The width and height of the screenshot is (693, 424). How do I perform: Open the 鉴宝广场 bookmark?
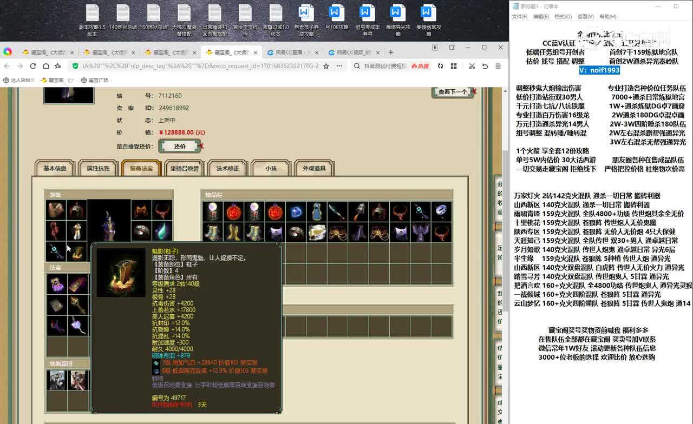click(x=95, y=80)
